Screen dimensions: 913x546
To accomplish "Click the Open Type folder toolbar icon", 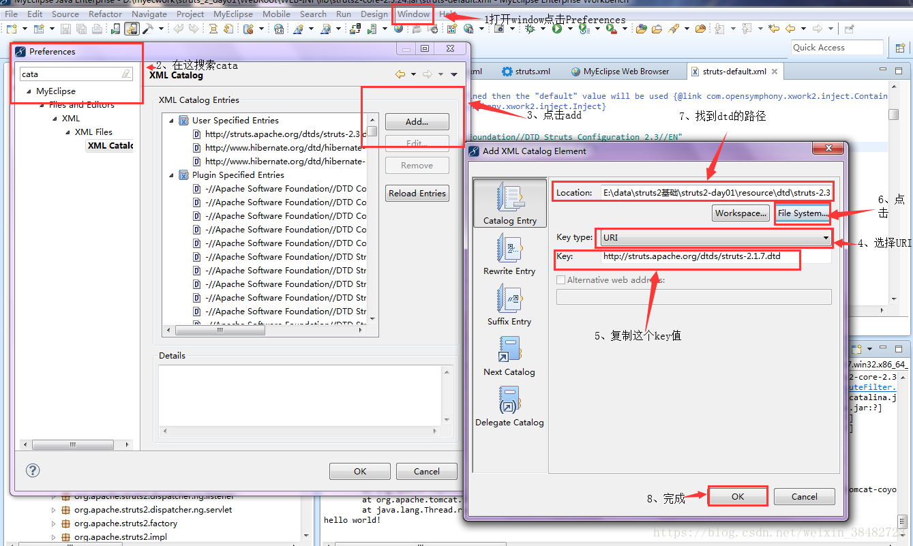I will 642,29.
